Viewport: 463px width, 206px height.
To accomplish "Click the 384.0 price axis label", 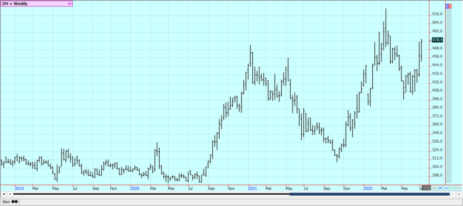I will [437, 108].
